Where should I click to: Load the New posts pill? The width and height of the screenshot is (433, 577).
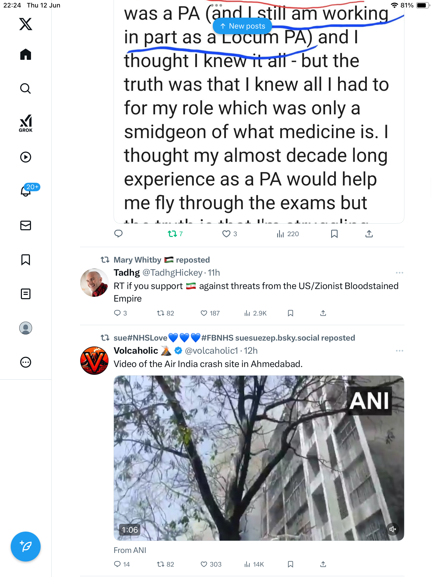pos(242,26)
